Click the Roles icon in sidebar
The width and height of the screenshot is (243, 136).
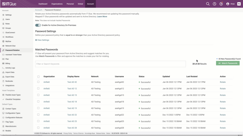[x=3, y=24]
